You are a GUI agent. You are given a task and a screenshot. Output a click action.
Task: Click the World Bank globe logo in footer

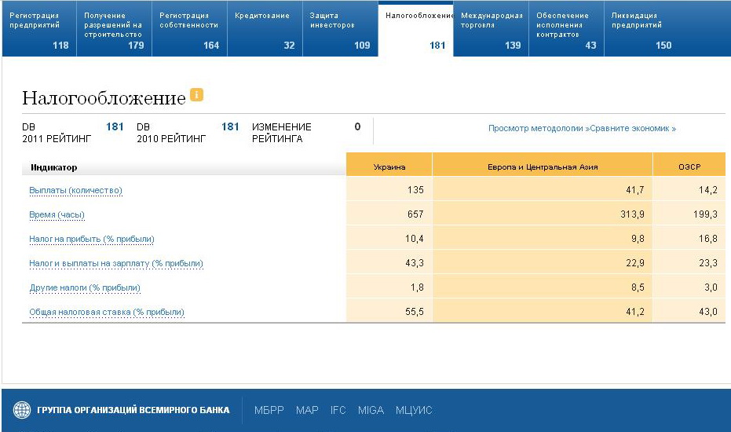coord(22,410)
